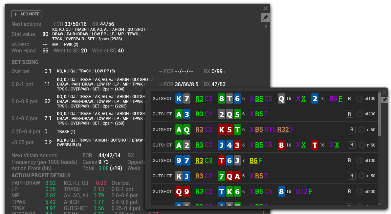The width and height of the screenshot is (391, 214).
Task: Select the 0.6-0.8 pot sizing row
Action: [x=78, y=101]
